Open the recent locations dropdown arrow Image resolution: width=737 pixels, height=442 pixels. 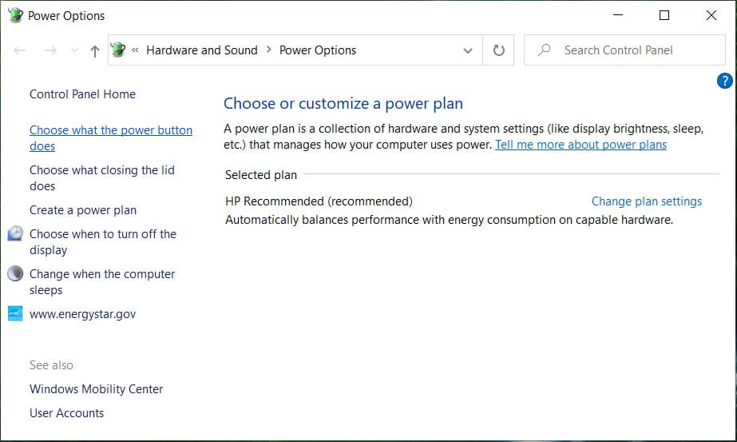tap(74, 50)
